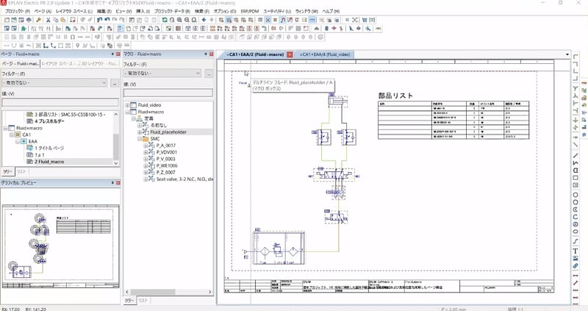Expand the Fluid_video node in macro tree

point(127,105)
